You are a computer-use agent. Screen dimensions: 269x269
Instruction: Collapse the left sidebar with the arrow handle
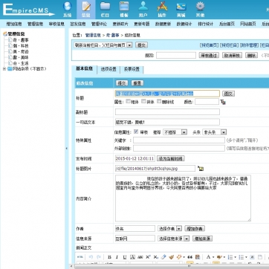tap(66, 149)
